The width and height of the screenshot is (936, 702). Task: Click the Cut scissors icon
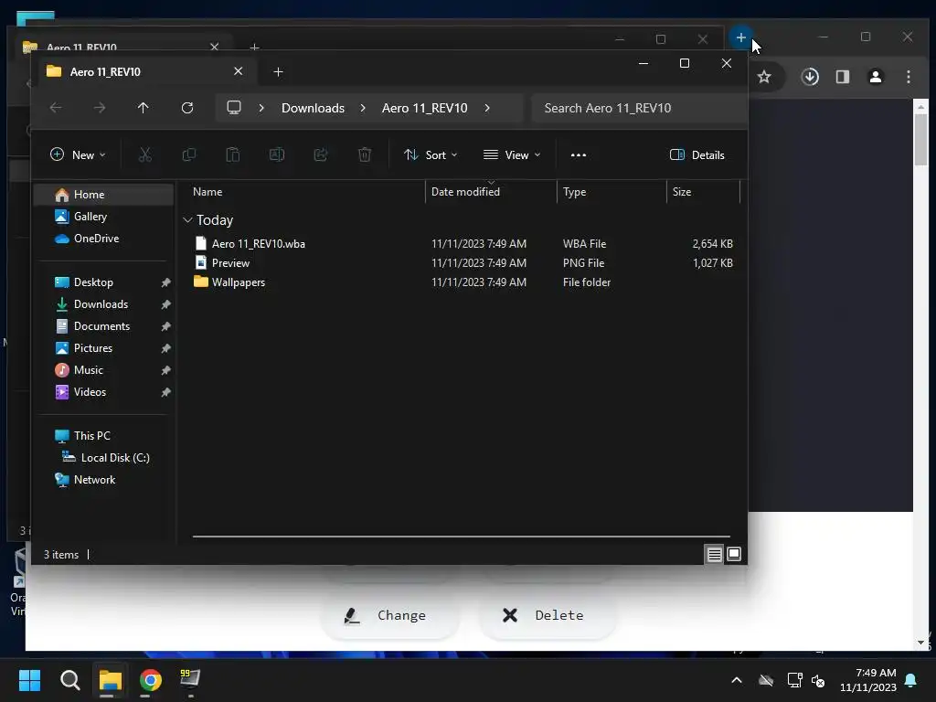pyautogui.click(x=145, y=155)
